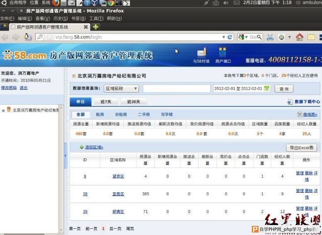The height and width of the screenshot is (235, 322).
Task: Launch VirtualBox from the top panel
Action: (x=95, y=2)
